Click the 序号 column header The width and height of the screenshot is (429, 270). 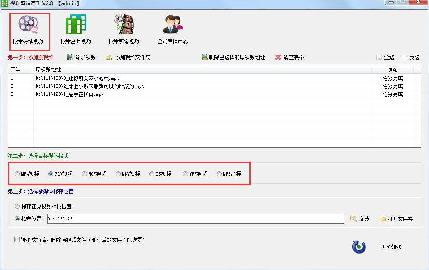[x=21, y=69]
